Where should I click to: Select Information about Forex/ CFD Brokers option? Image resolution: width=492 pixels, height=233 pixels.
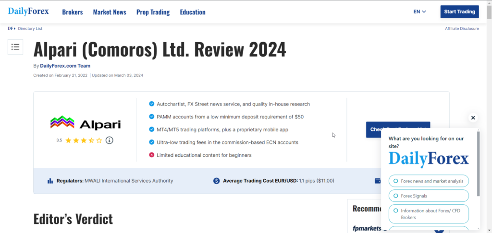429,214
